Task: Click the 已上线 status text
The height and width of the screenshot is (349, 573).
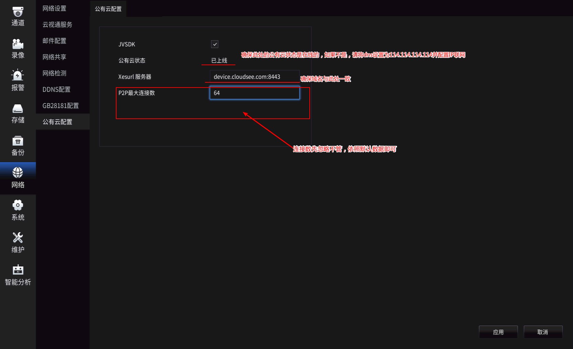Action: (219, 60)
